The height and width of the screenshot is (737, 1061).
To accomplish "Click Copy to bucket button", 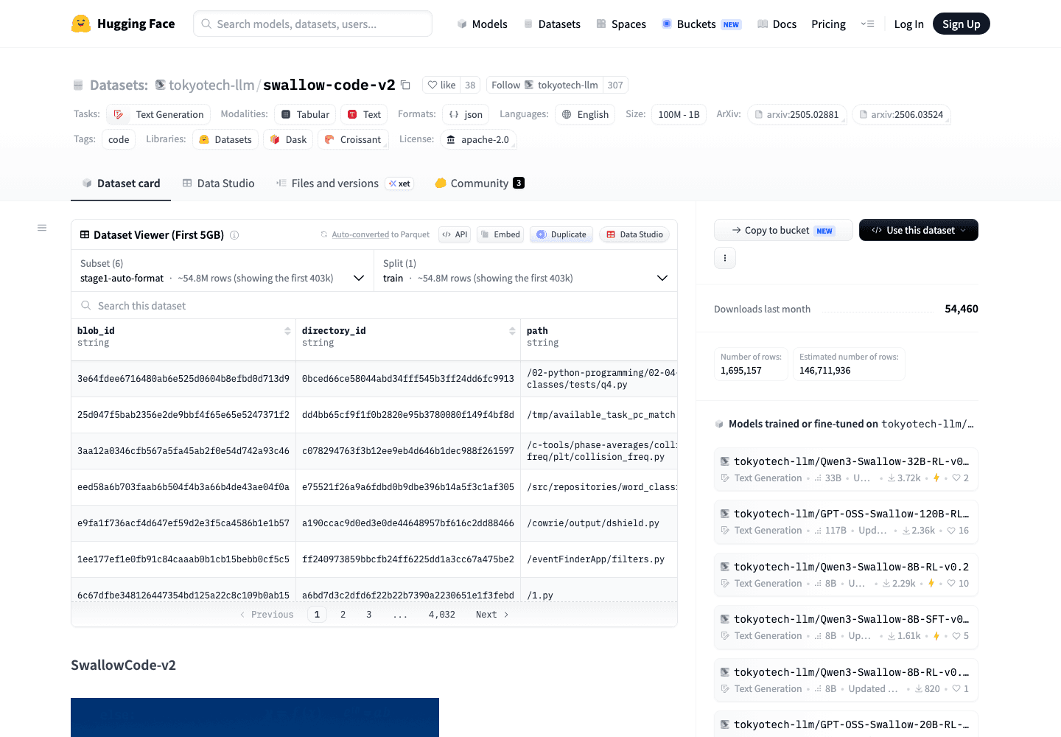I will pyautogui.click(x=783, y=230).
